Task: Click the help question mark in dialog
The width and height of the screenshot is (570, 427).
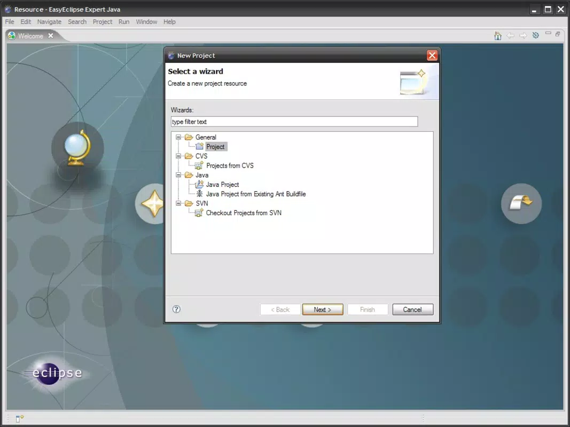Action: [x=176, y=309]
